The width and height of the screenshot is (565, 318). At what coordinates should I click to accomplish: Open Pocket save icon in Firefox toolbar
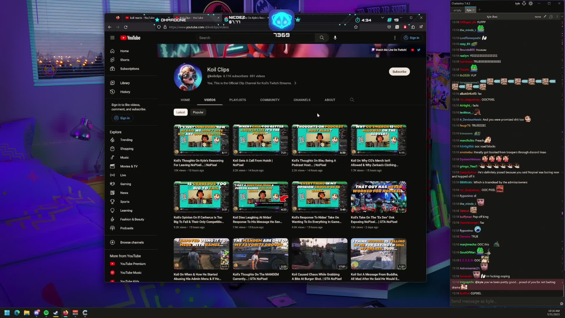coord(389,27)
